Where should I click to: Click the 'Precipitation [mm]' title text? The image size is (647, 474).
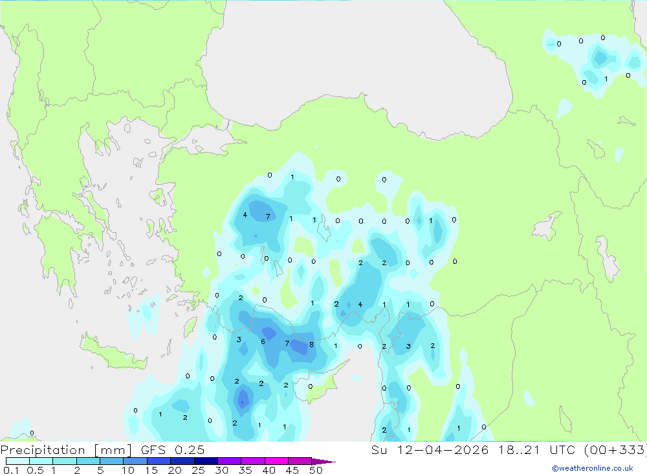pyautogui.click(x=66, y=450)
